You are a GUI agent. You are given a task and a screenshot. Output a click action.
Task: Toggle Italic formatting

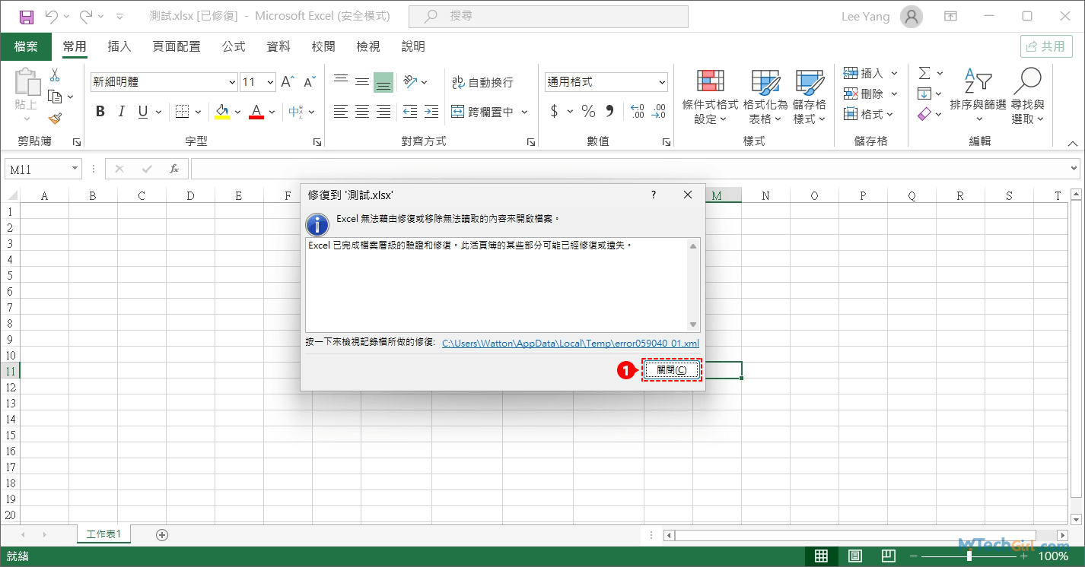click(x=121, y=112)
